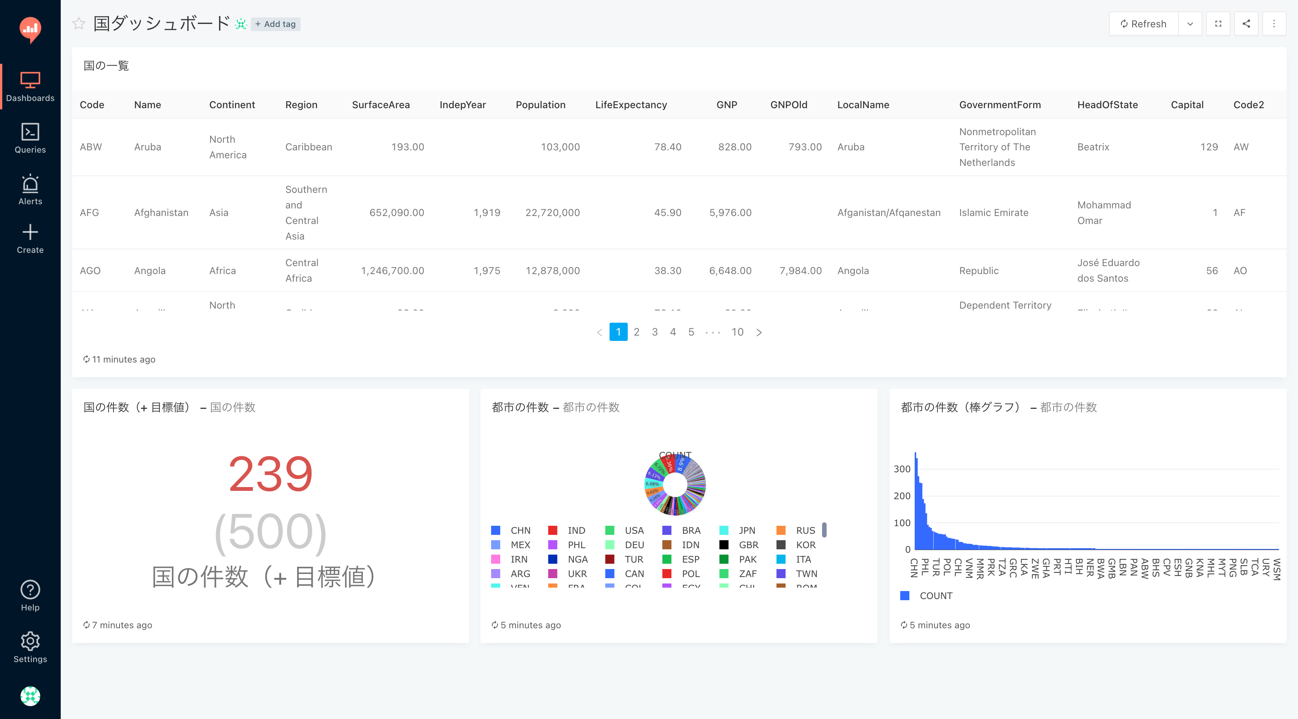Jump to table page 10

(737, 332)
